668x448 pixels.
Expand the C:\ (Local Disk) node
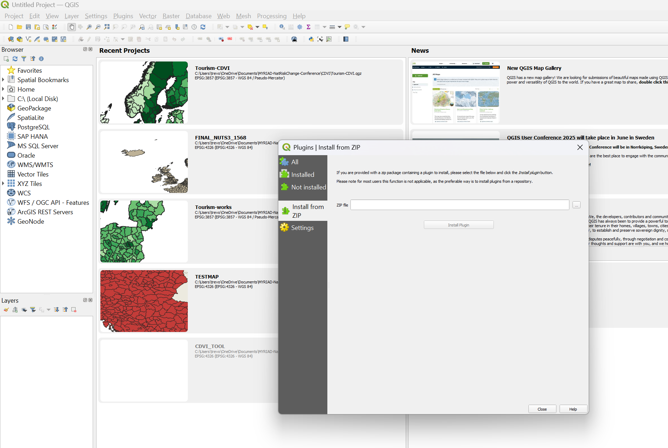(3, 99)
